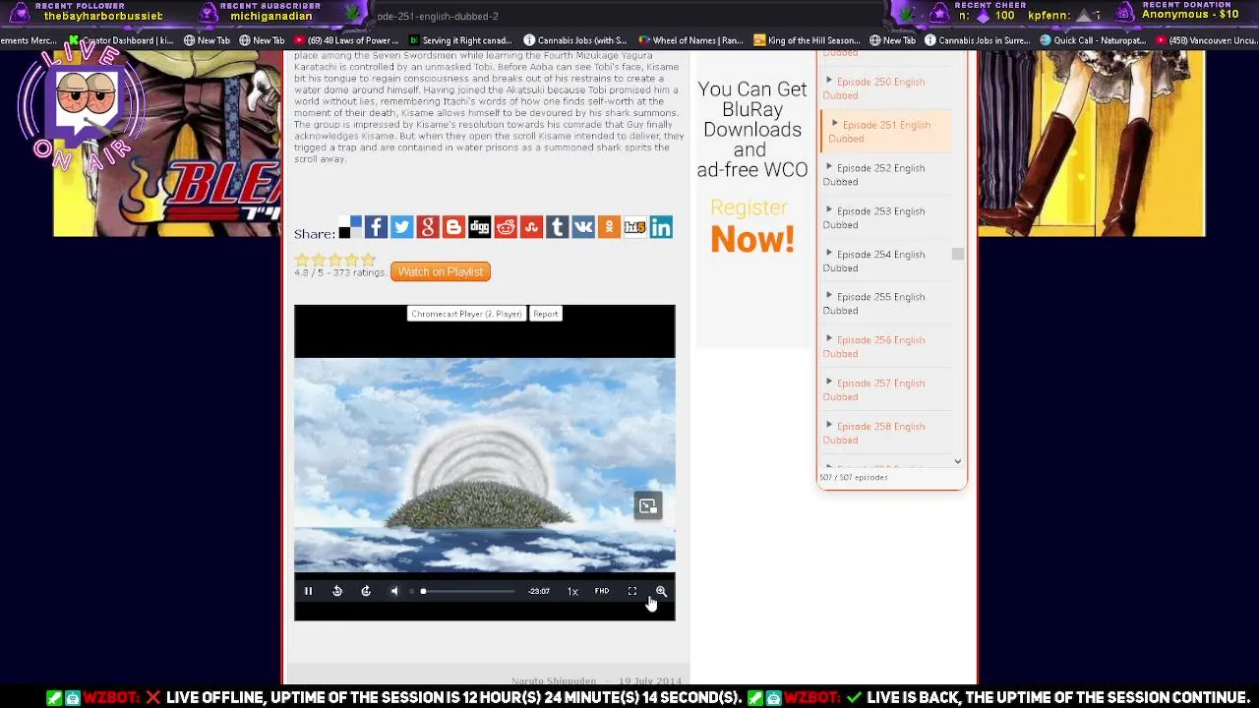Click the arrow beside Episode 257
Image resolution: width=1259 pixels, height=708 pixels.
point(828,383)
